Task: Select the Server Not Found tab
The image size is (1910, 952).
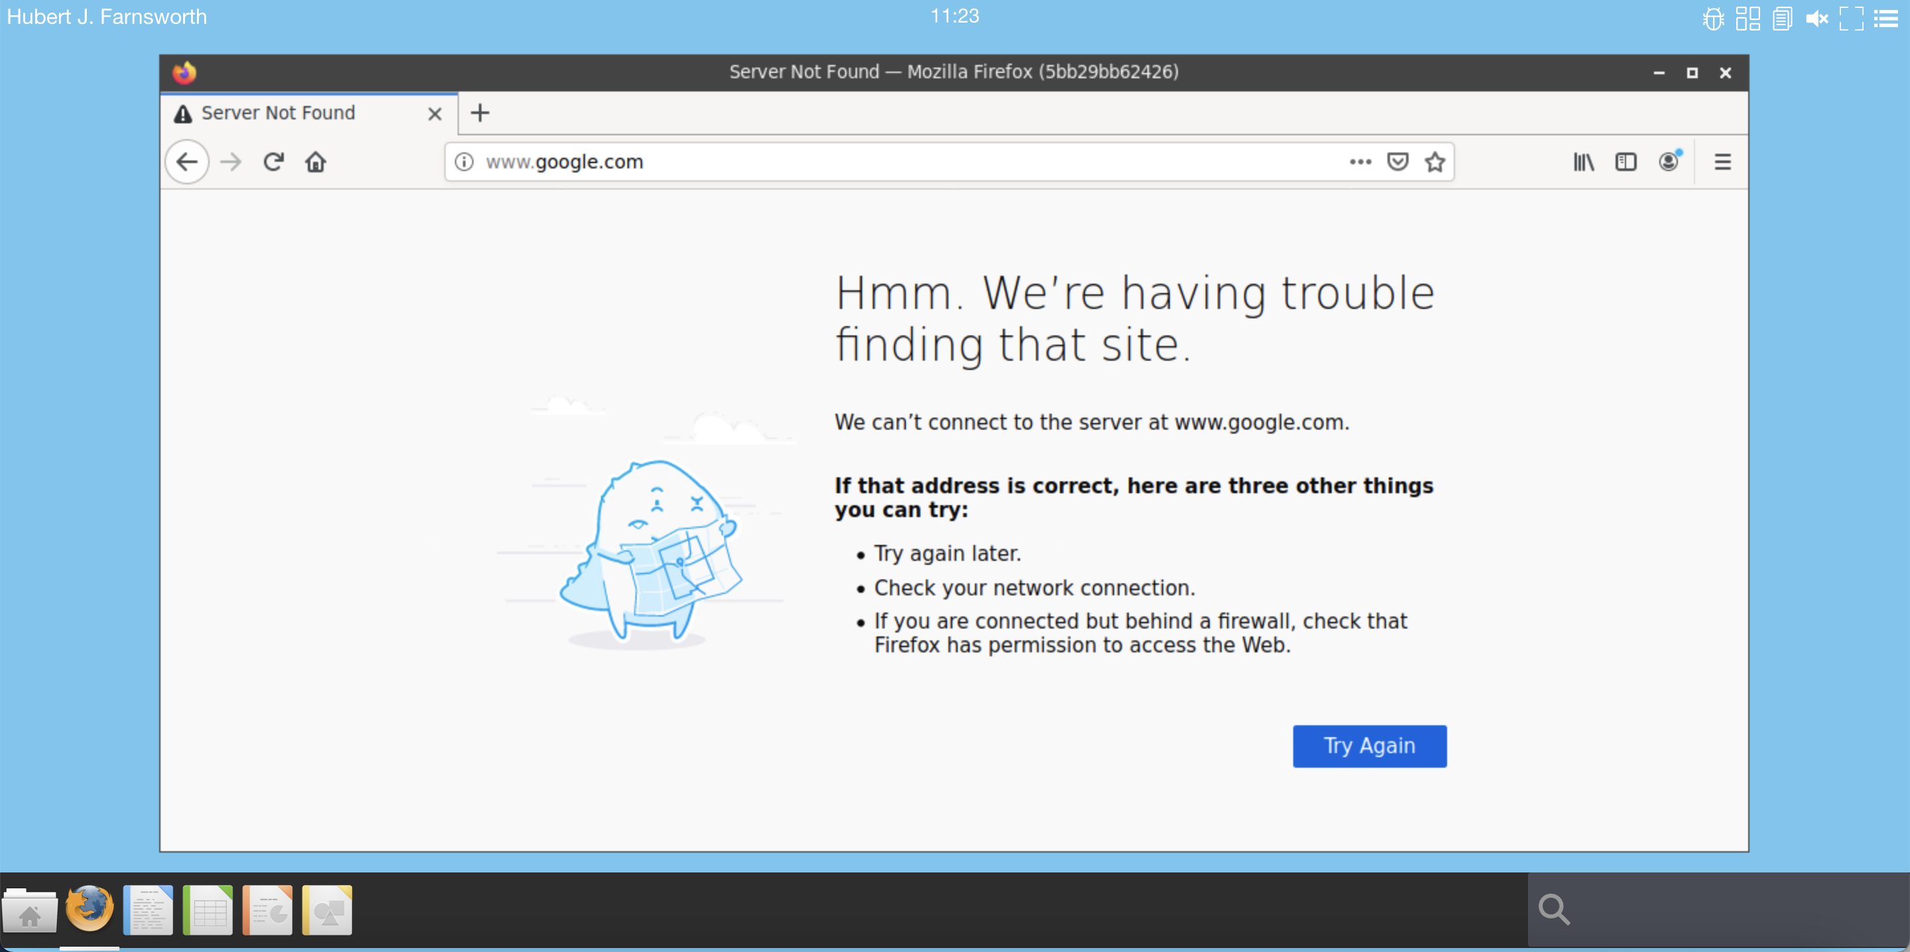Action: click(309, 113)
